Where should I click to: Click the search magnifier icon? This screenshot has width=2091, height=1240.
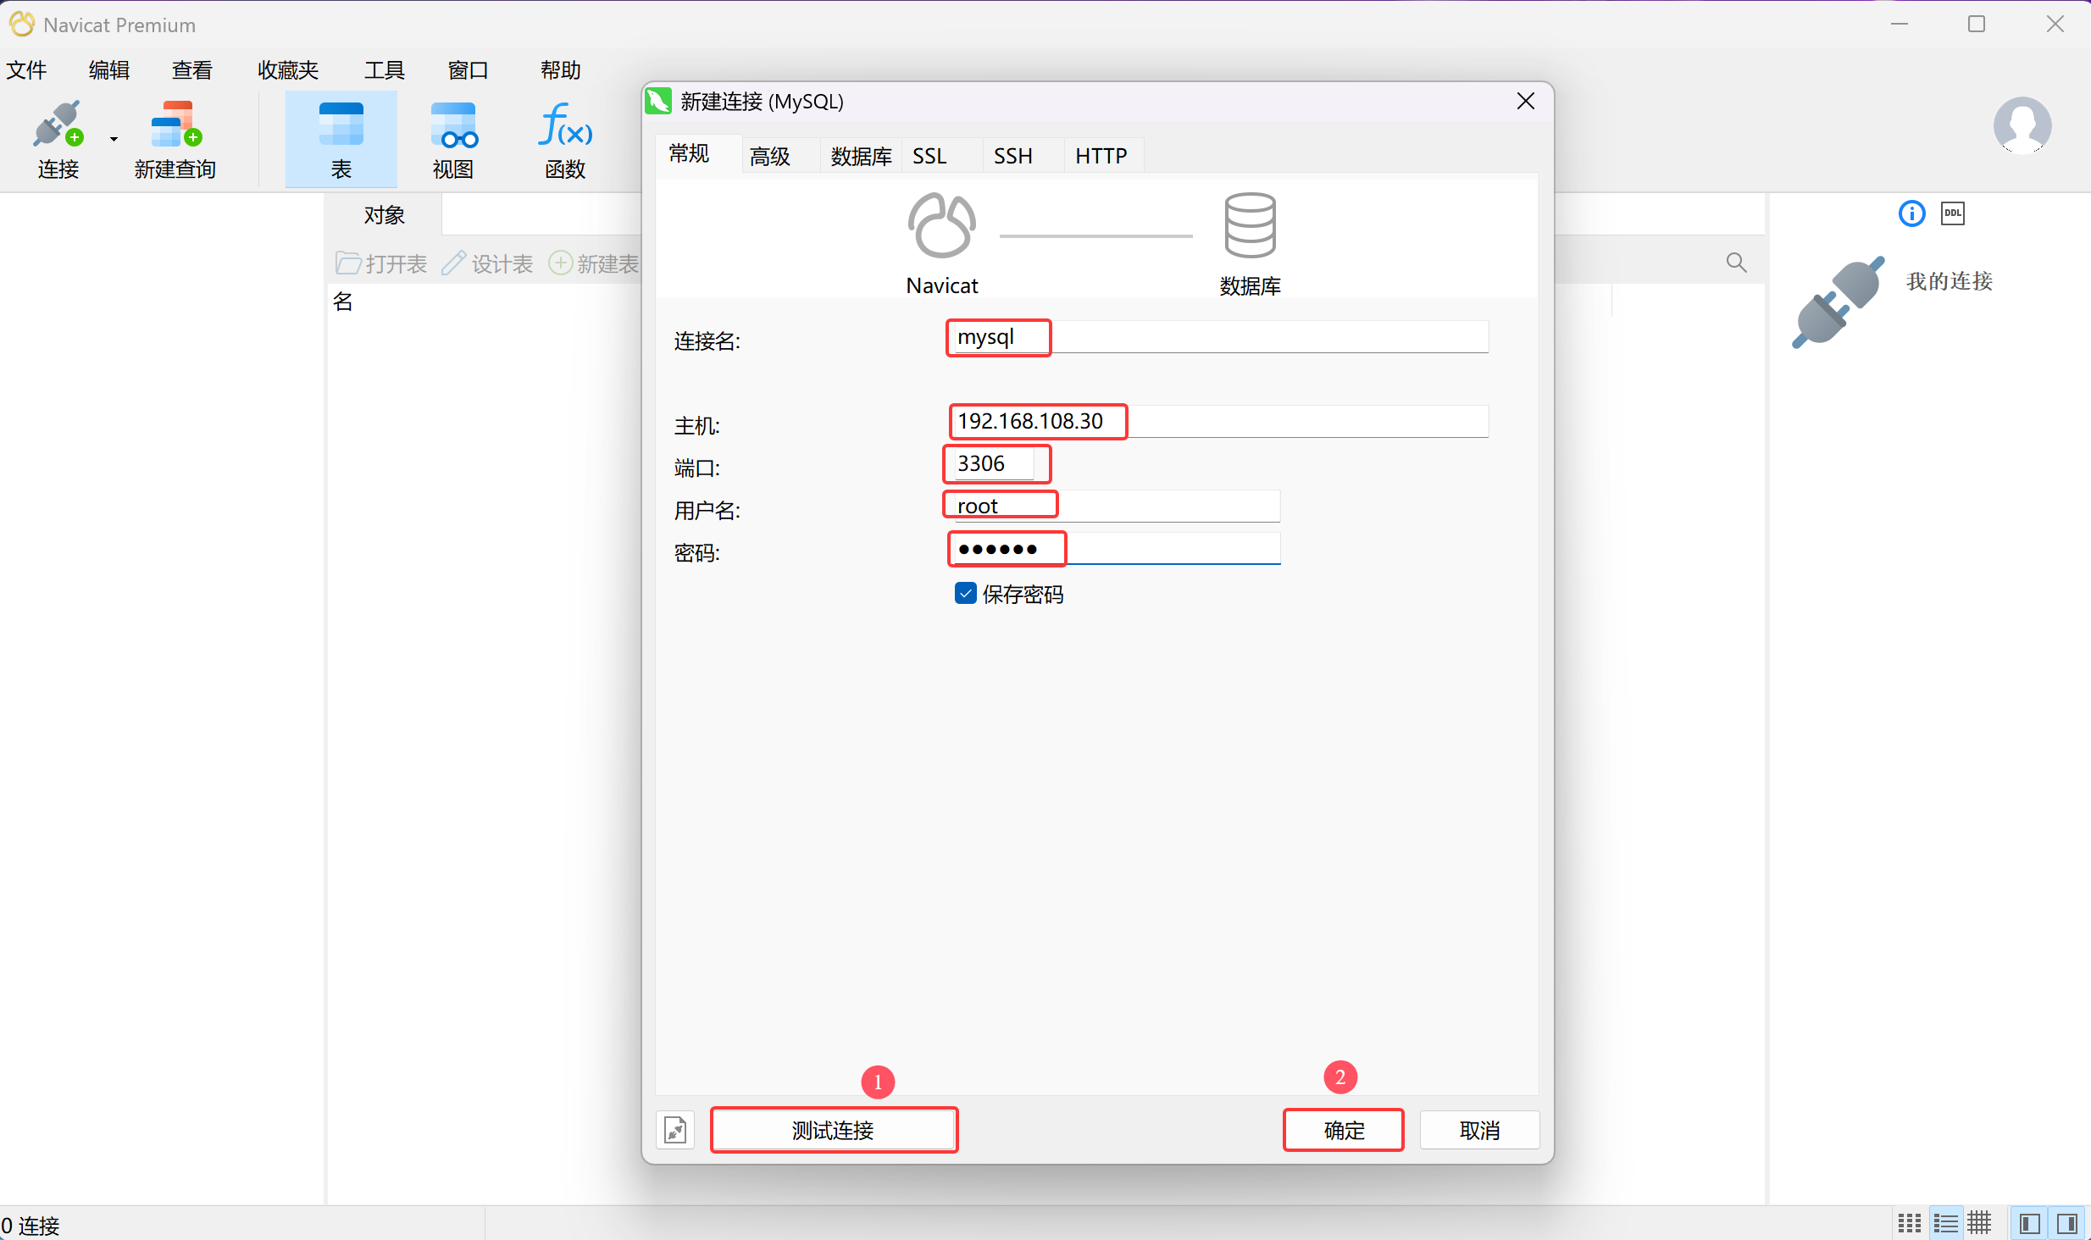click(x=1736, y=263)
